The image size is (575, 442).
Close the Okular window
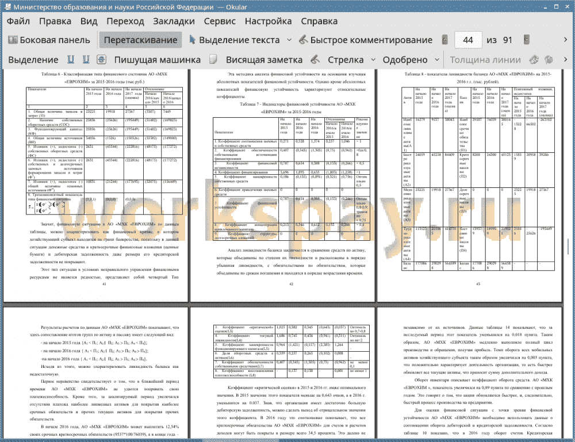pos(567,6)
